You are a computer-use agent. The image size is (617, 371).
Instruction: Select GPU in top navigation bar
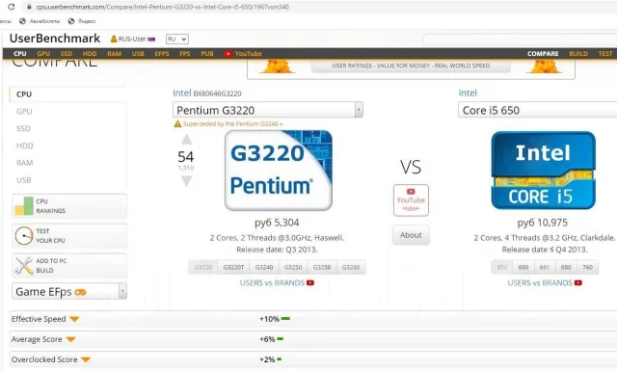click(43, 54)
